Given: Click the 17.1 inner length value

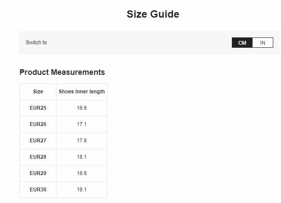Looking at the screenshot, I should click(82, 124).
